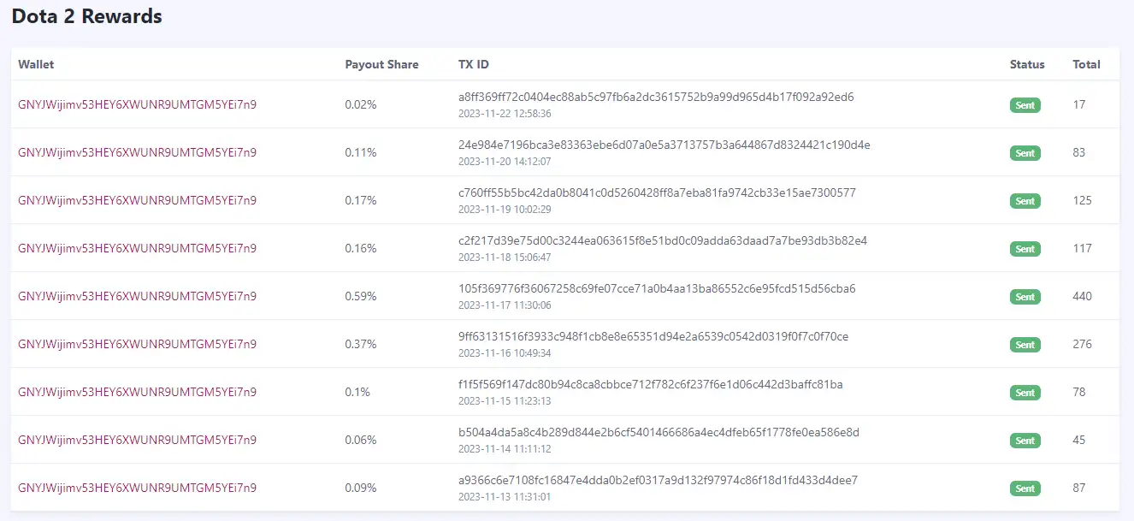Select TX ID starting with a9366c6e7108

[658, 480]
